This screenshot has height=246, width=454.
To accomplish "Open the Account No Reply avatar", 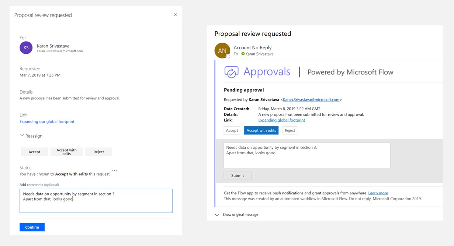I will tap(222, 50).
